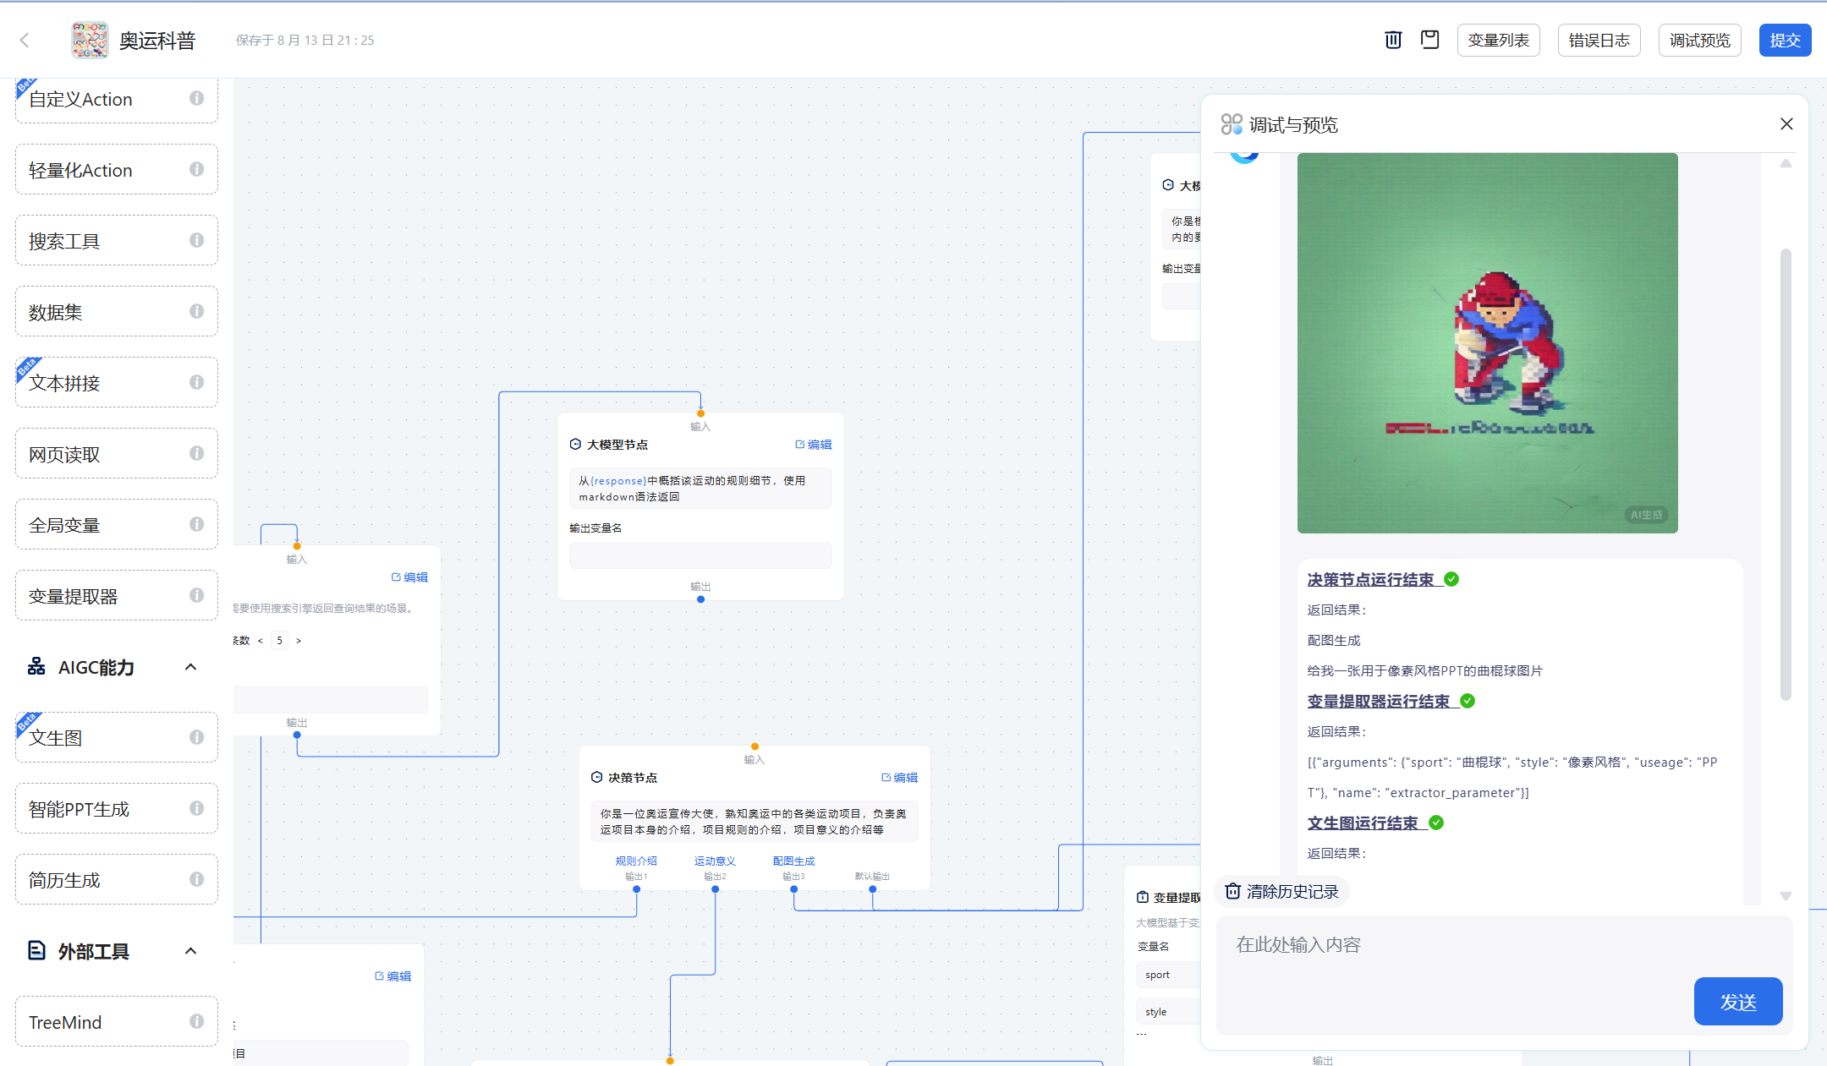Select the 自定义Action component

coord(117,100)
